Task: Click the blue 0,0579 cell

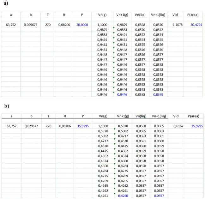Action: pyautogui.click(x=158, y=94)
